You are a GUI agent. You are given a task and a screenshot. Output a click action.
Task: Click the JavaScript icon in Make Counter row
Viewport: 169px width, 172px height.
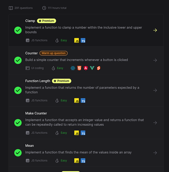coord(77,133)
